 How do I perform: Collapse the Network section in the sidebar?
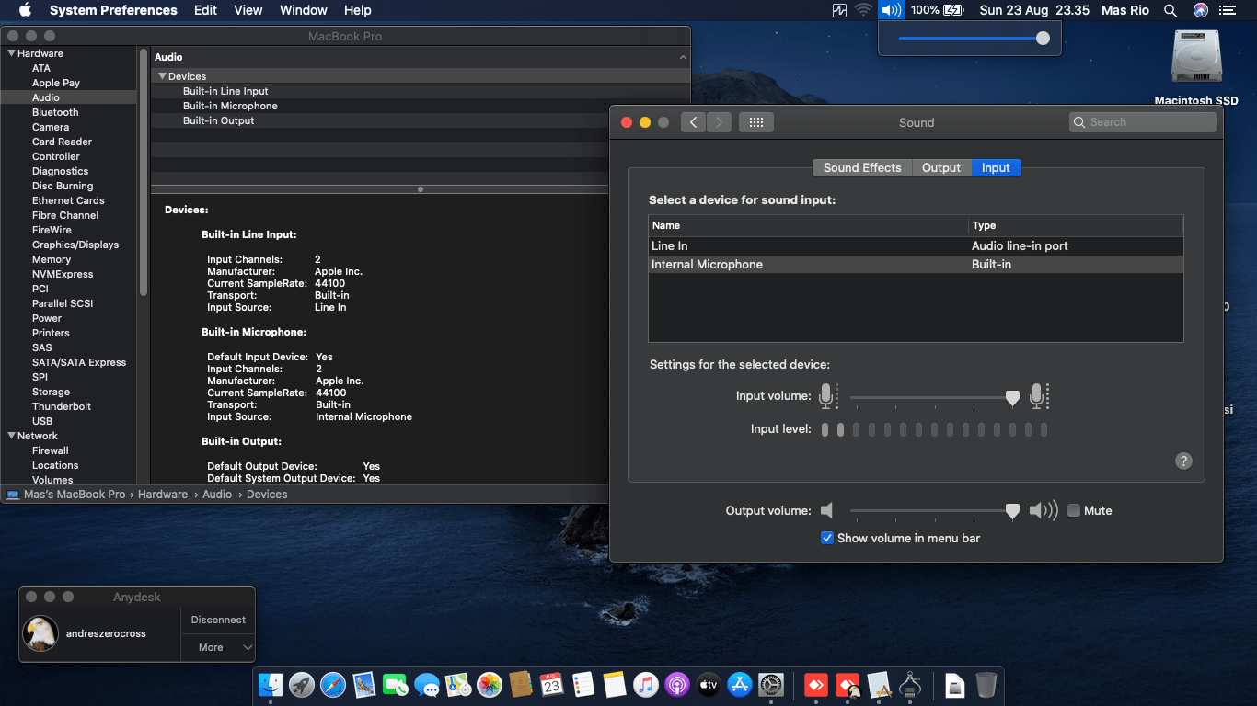[x=11, y=436]
